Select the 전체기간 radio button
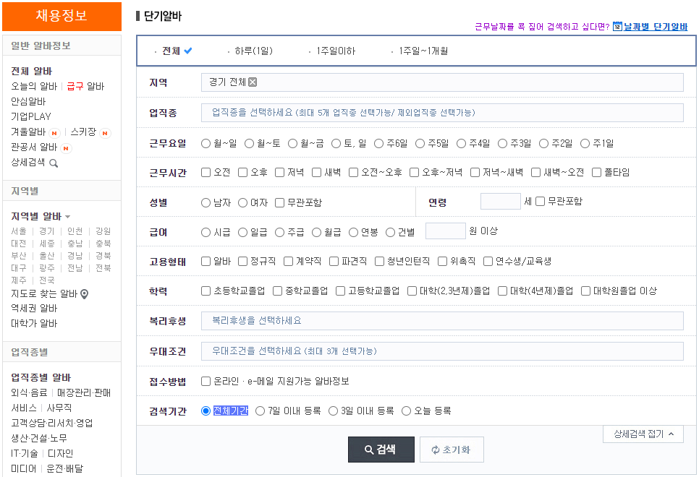 point(206,411)
